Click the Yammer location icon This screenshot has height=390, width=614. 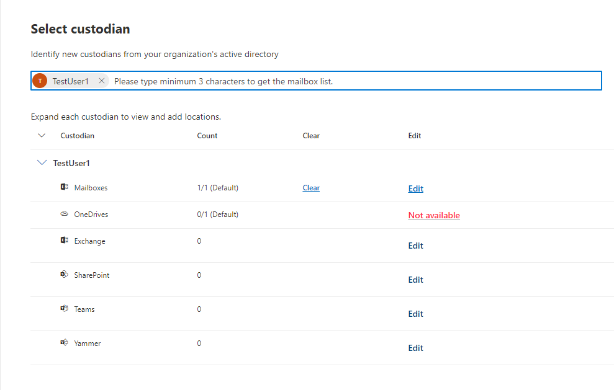click(64, 343)
